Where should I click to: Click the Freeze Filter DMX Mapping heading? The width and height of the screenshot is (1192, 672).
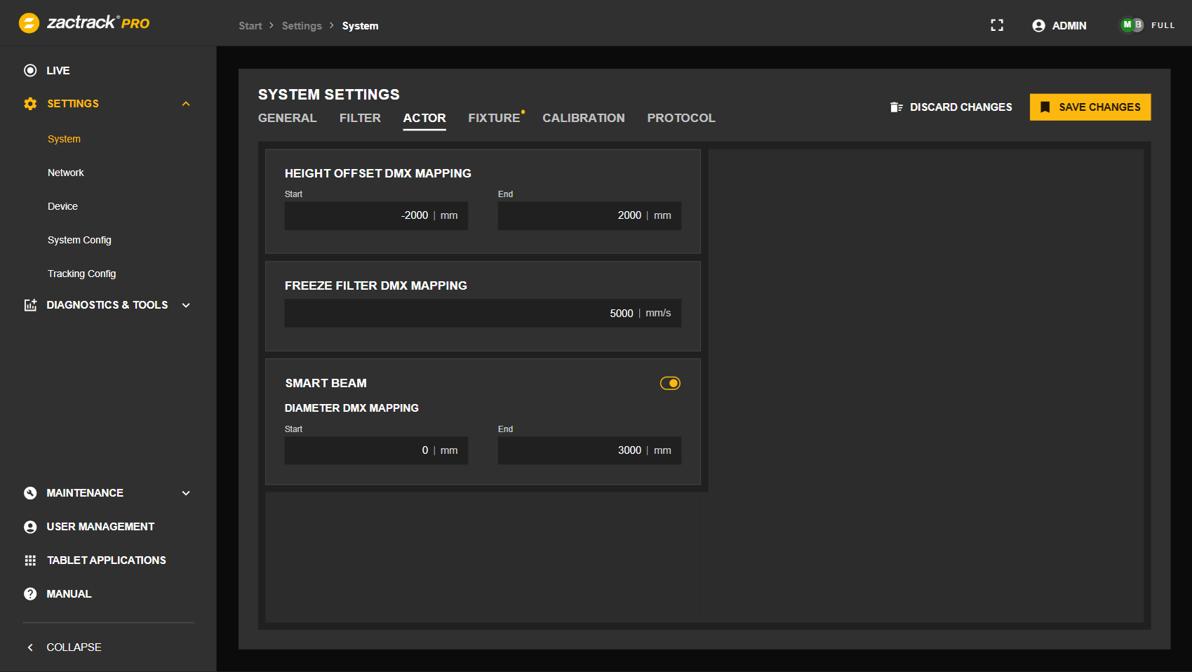pos(376,285)
